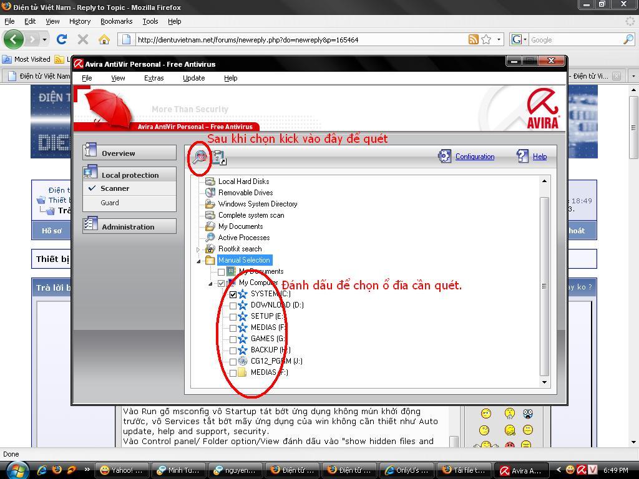The width and height of the screenshot is (639, 479).
Task: Expand hidden quick launch items chevron
Action: coord(87,469)
